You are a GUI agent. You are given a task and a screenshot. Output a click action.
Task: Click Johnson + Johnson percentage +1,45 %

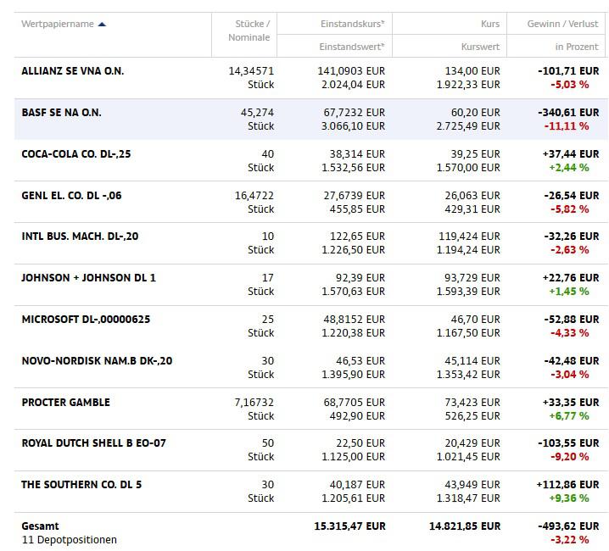point(569,292)
